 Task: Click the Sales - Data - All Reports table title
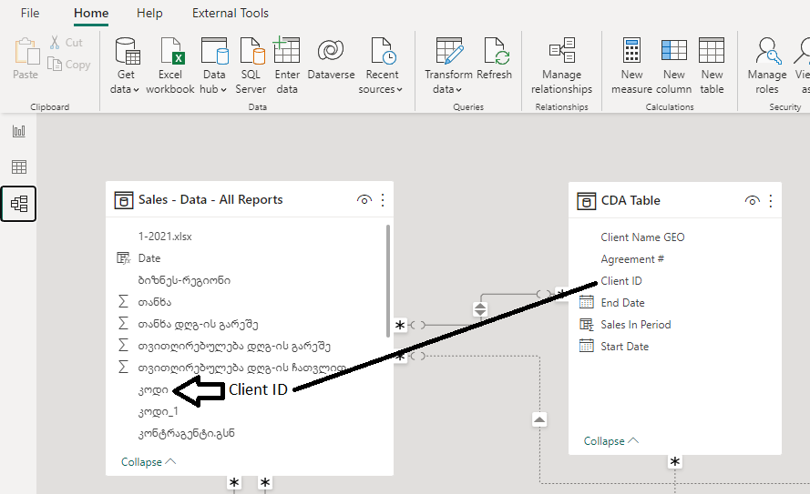point(210,199)
